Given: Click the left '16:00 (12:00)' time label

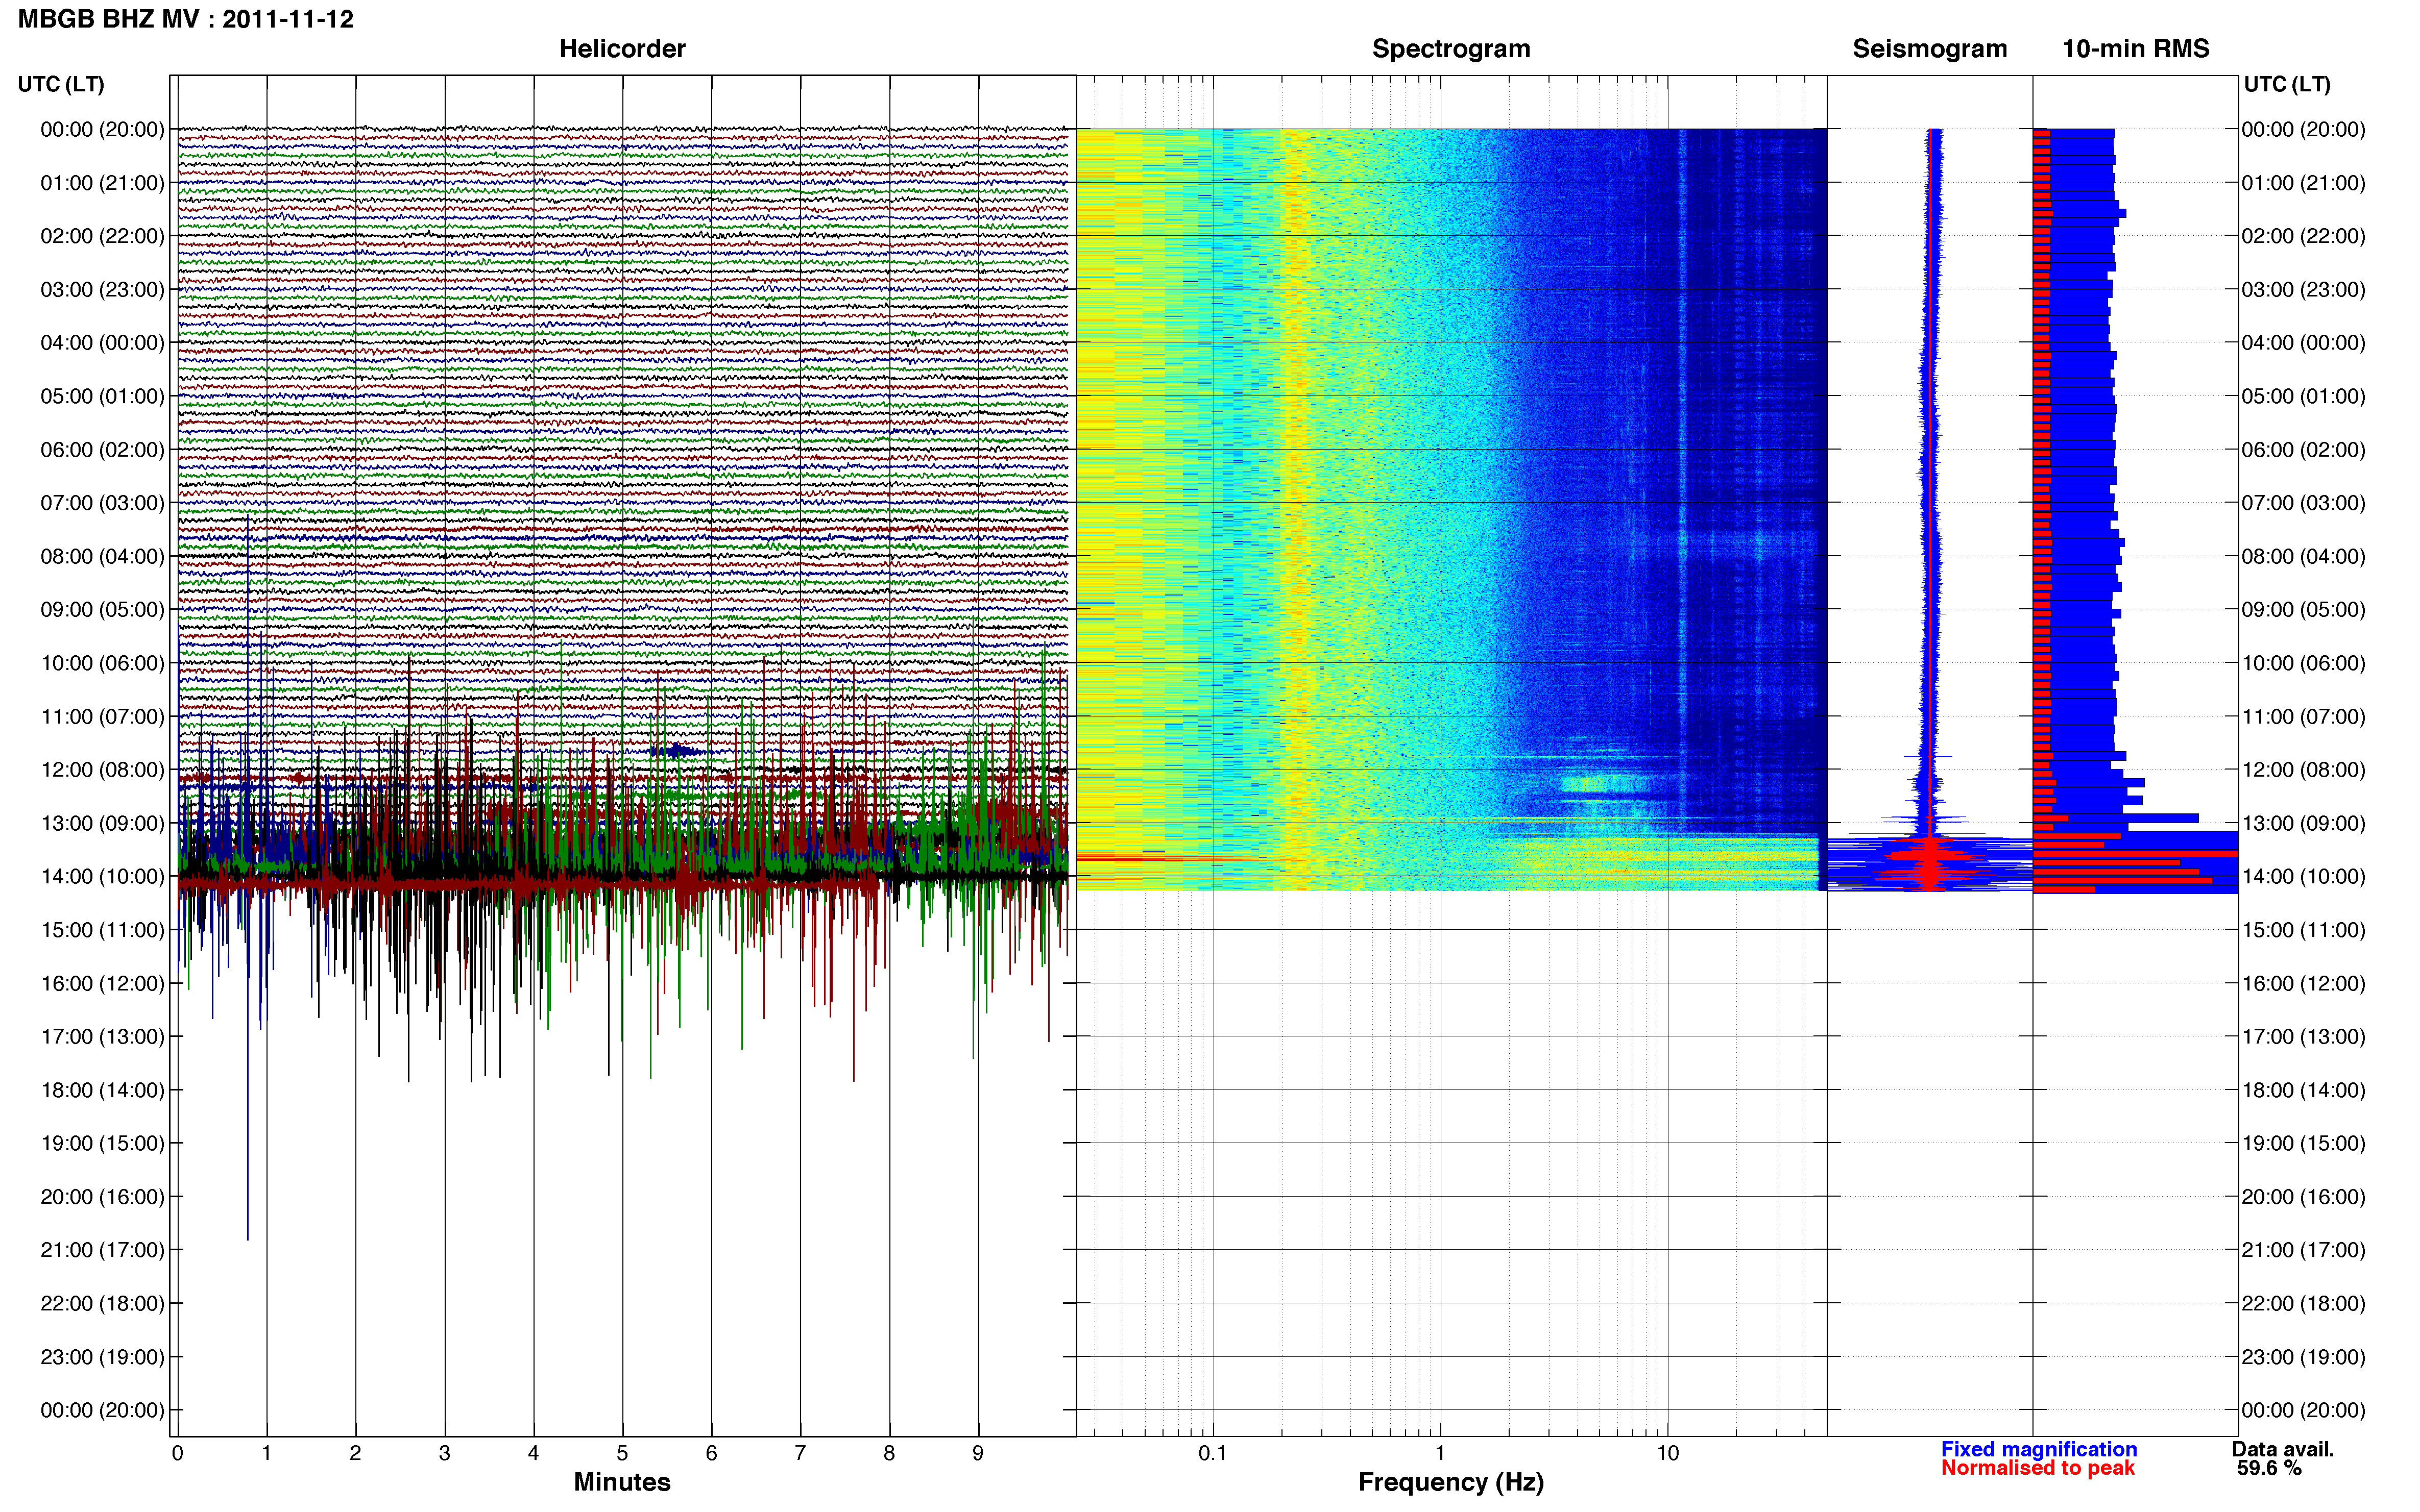Looking at the screenshot, I should click(102, 983).
